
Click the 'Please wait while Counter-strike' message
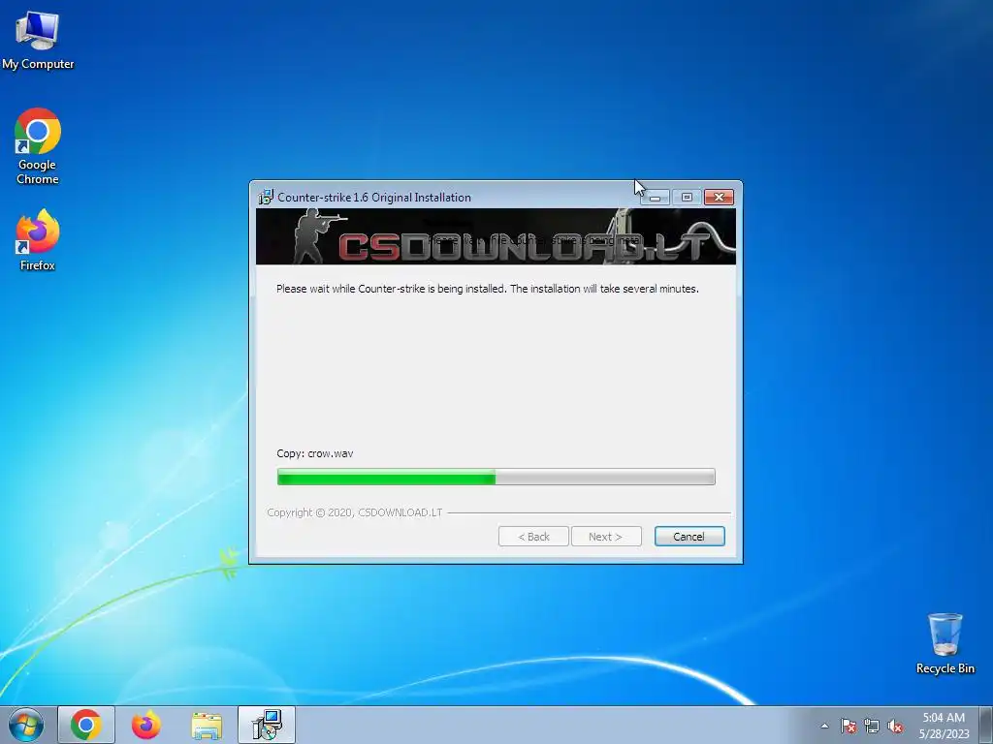(x=488, y=289)
